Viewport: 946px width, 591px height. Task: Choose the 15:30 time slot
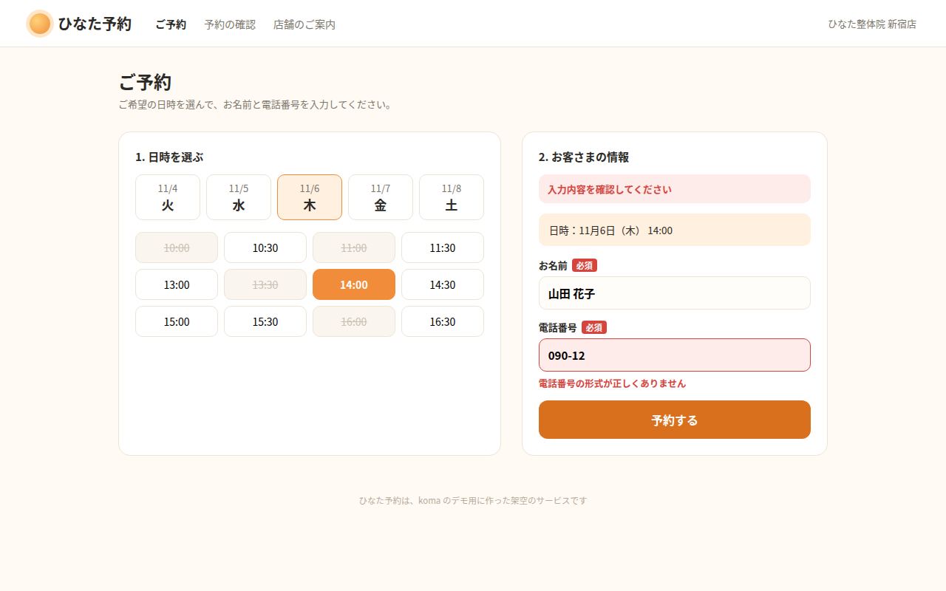(265, 321)
